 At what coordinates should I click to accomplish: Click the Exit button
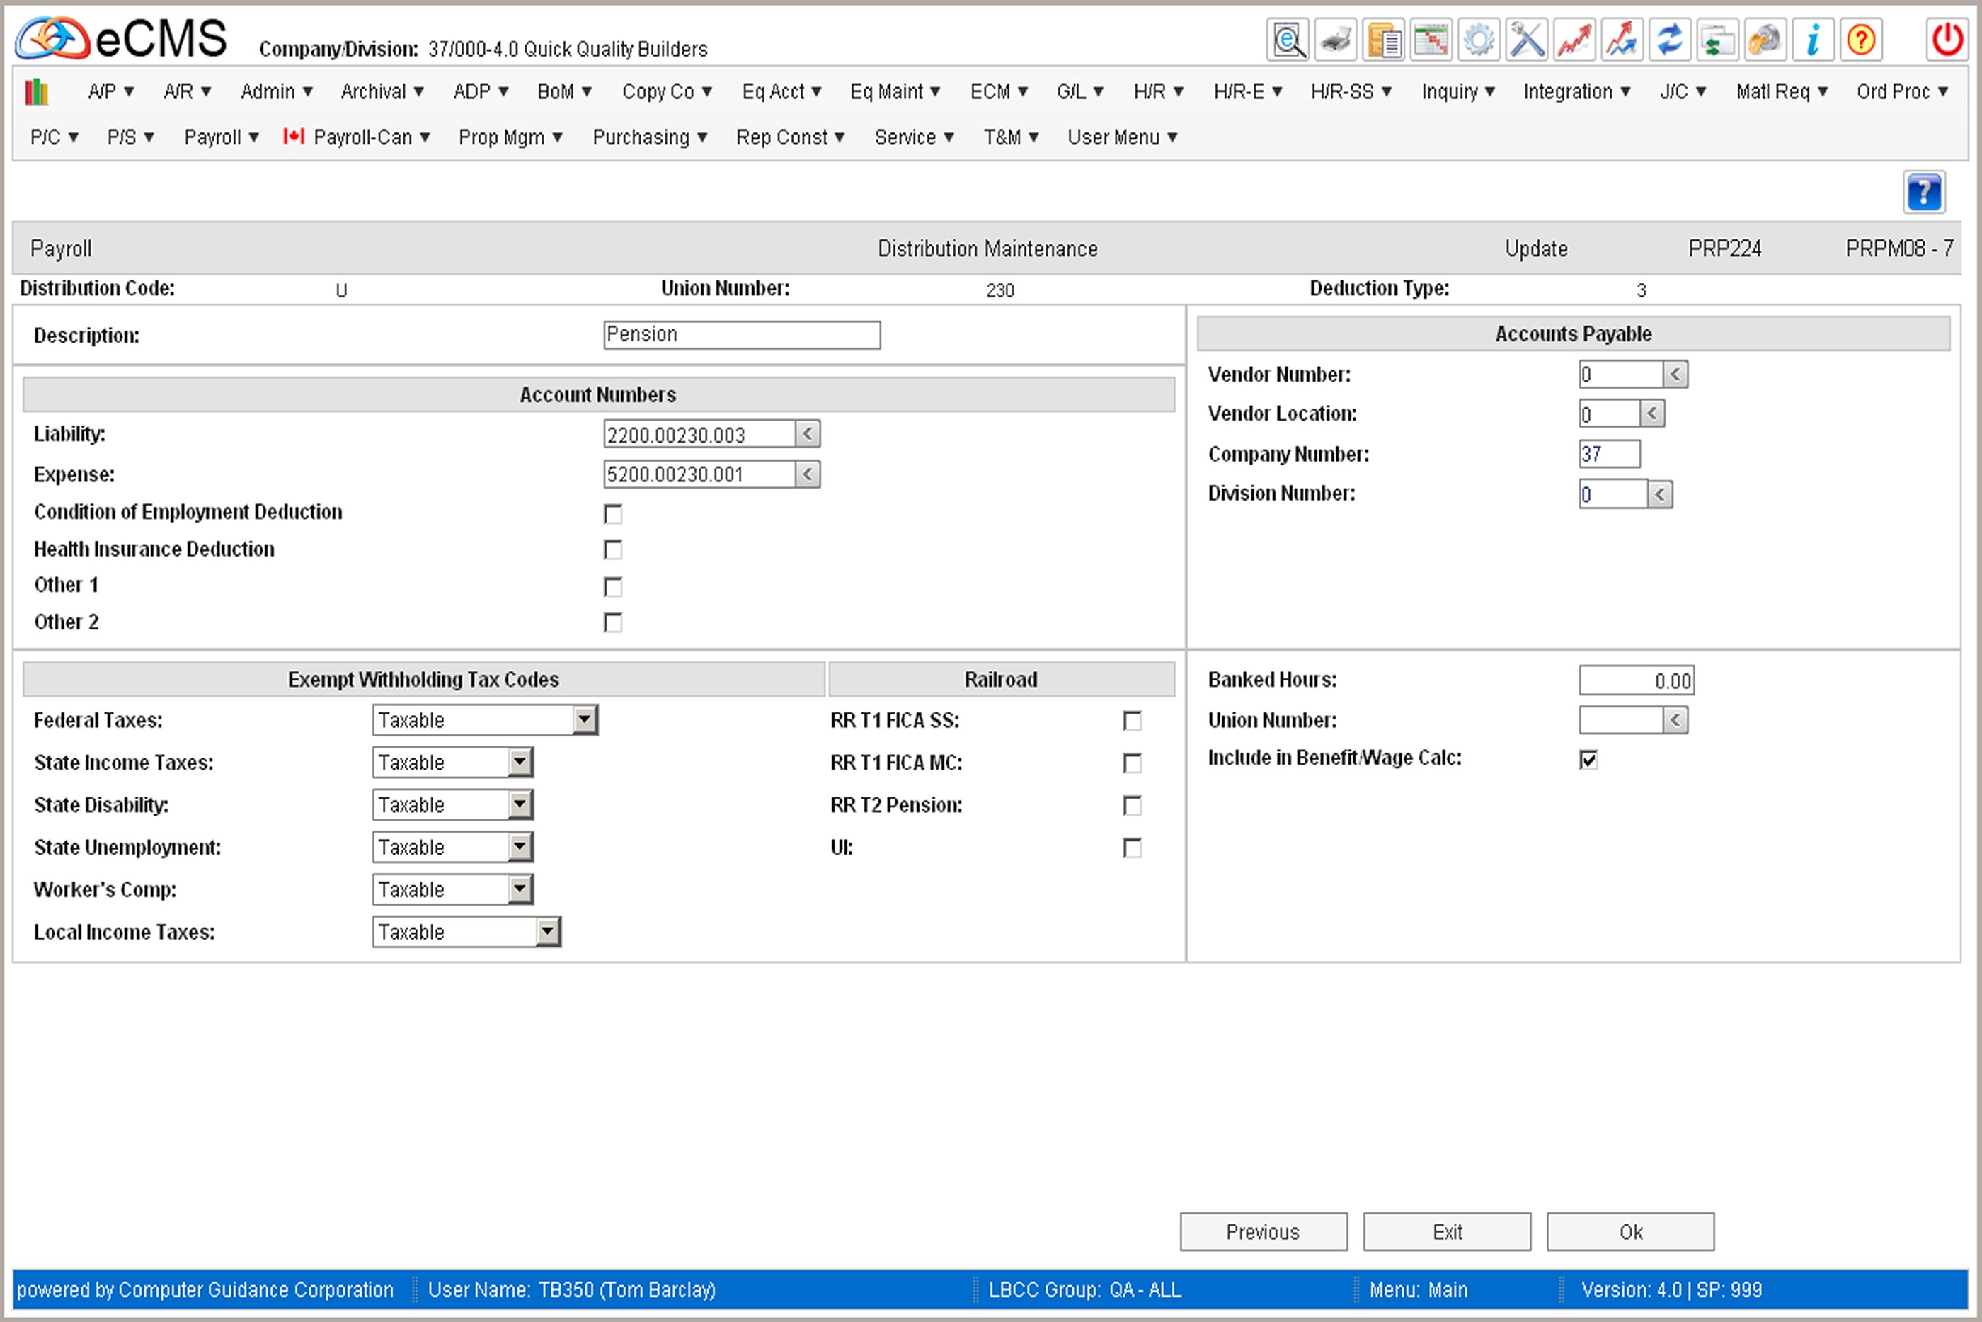click(1447, 1232)
